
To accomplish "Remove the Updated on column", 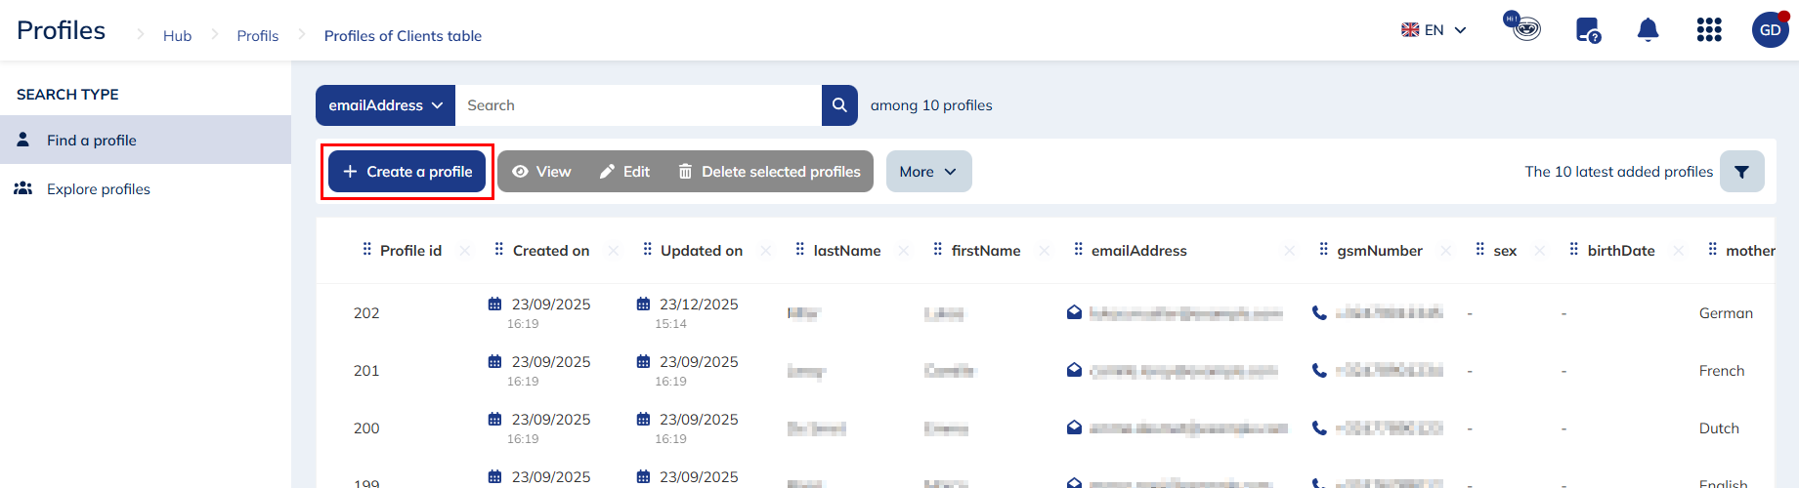I will coord(766,251).
